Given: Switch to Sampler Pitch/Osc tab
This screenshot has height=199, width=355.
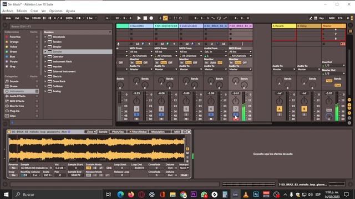Looking at the screenshot, I should [x=118, y=132].
